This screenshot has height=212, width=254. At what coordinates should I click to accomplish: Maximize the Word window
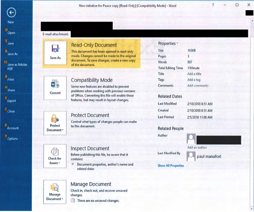[x=237, y=5]
